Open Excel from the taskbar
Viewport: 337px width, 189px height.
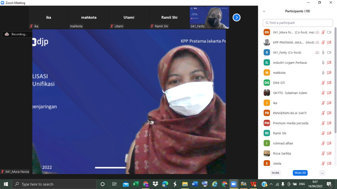136,184
